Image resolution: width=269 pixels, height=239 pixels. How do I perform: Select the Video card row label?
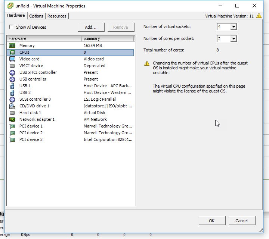pos(30,59)
